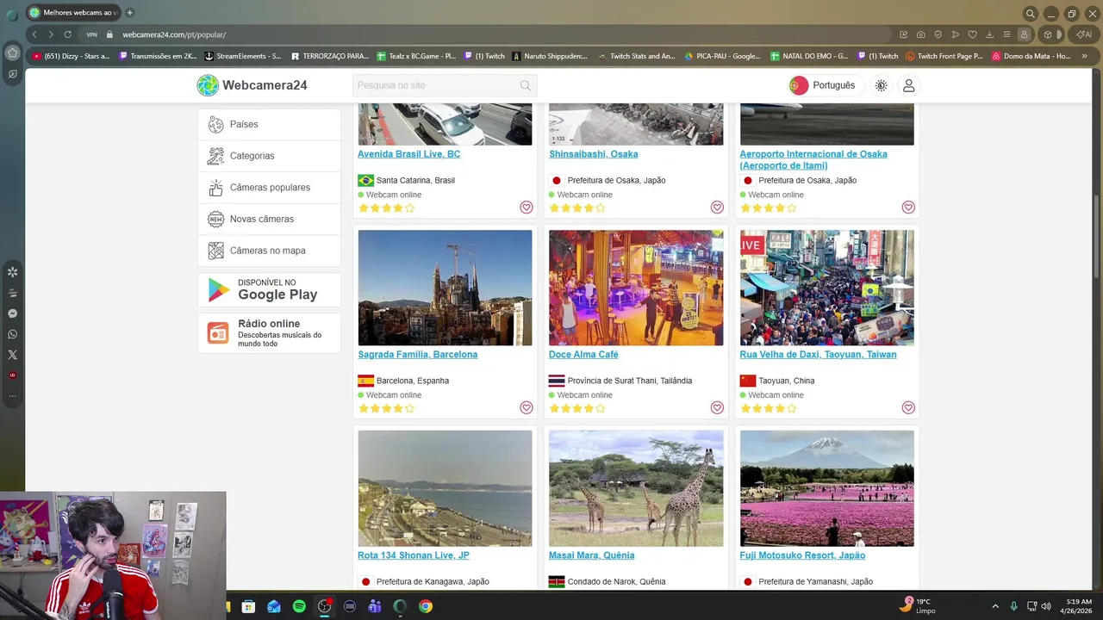This screenshot has width=1103, height=620.
Task: Click the search magnifier in site search
Action: (x=526, y=85)
